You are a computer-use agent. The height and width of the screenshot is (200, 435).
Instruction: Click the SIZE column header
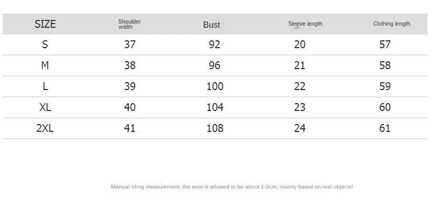click(45, 24)
